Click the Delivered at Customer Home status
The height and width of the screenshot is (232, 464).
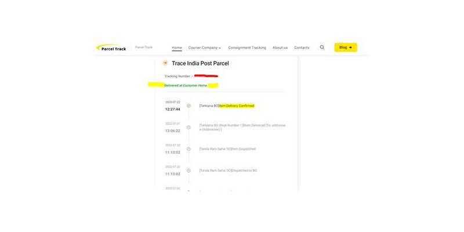point(186,85)
